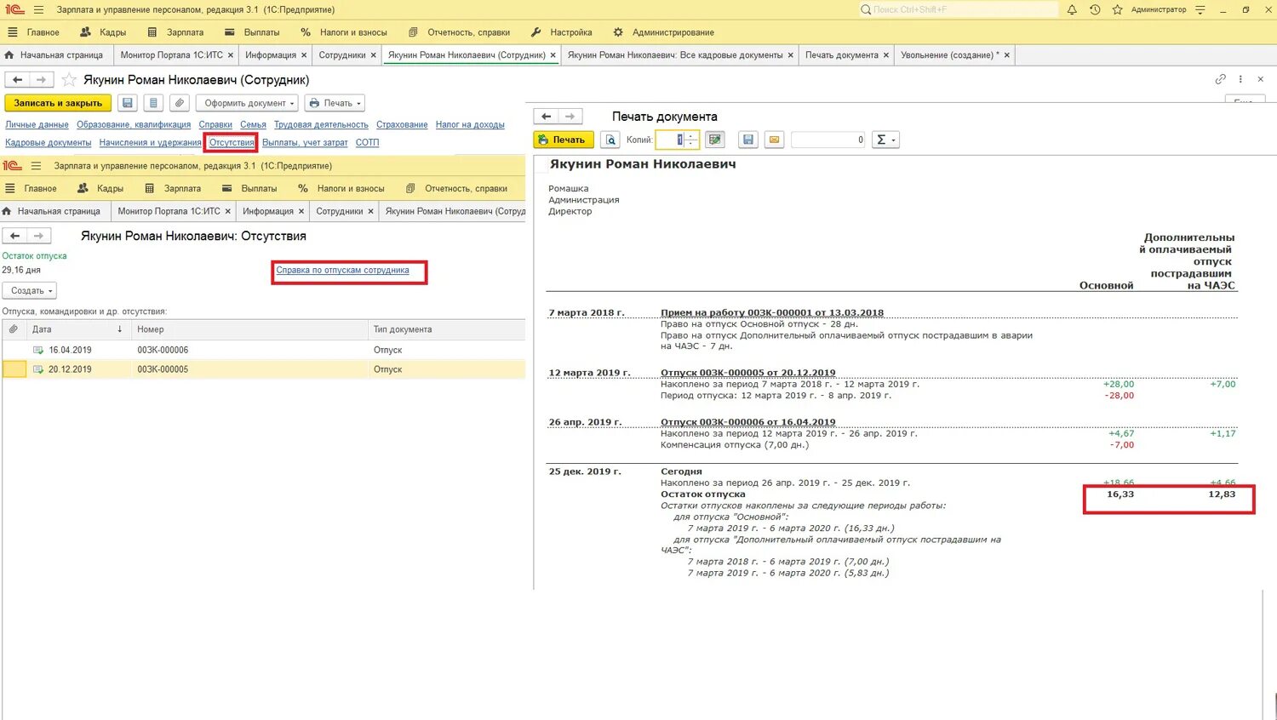Open Начисления и удержания link
The image size is (1277, 720).
coord(150,142)
